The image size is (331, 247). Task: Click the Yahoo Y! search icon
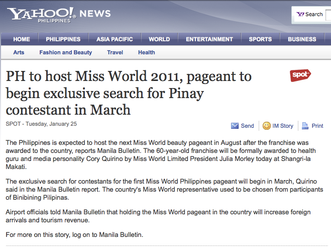click(x=300, y=14)
